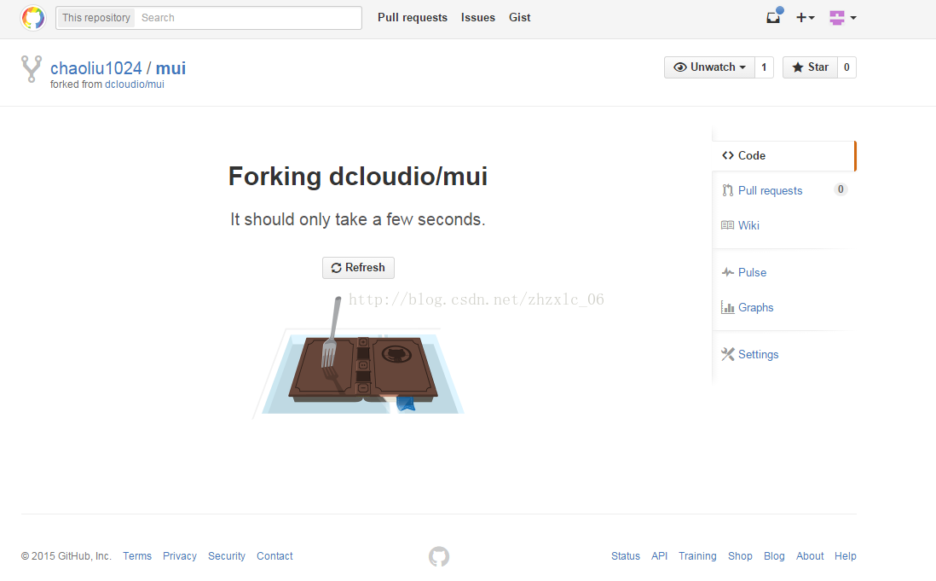The image size is (936, 581).
Task: Open the notifications inbox icon
Action: (774, 17)
